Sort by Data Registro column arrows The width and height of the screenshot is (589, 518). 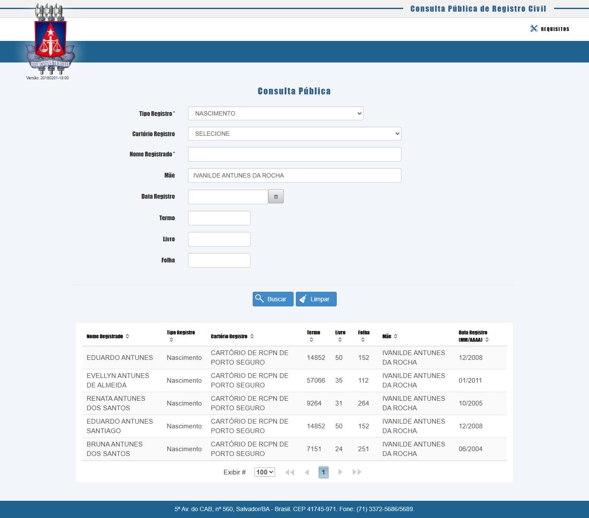(x=487, y=340)
